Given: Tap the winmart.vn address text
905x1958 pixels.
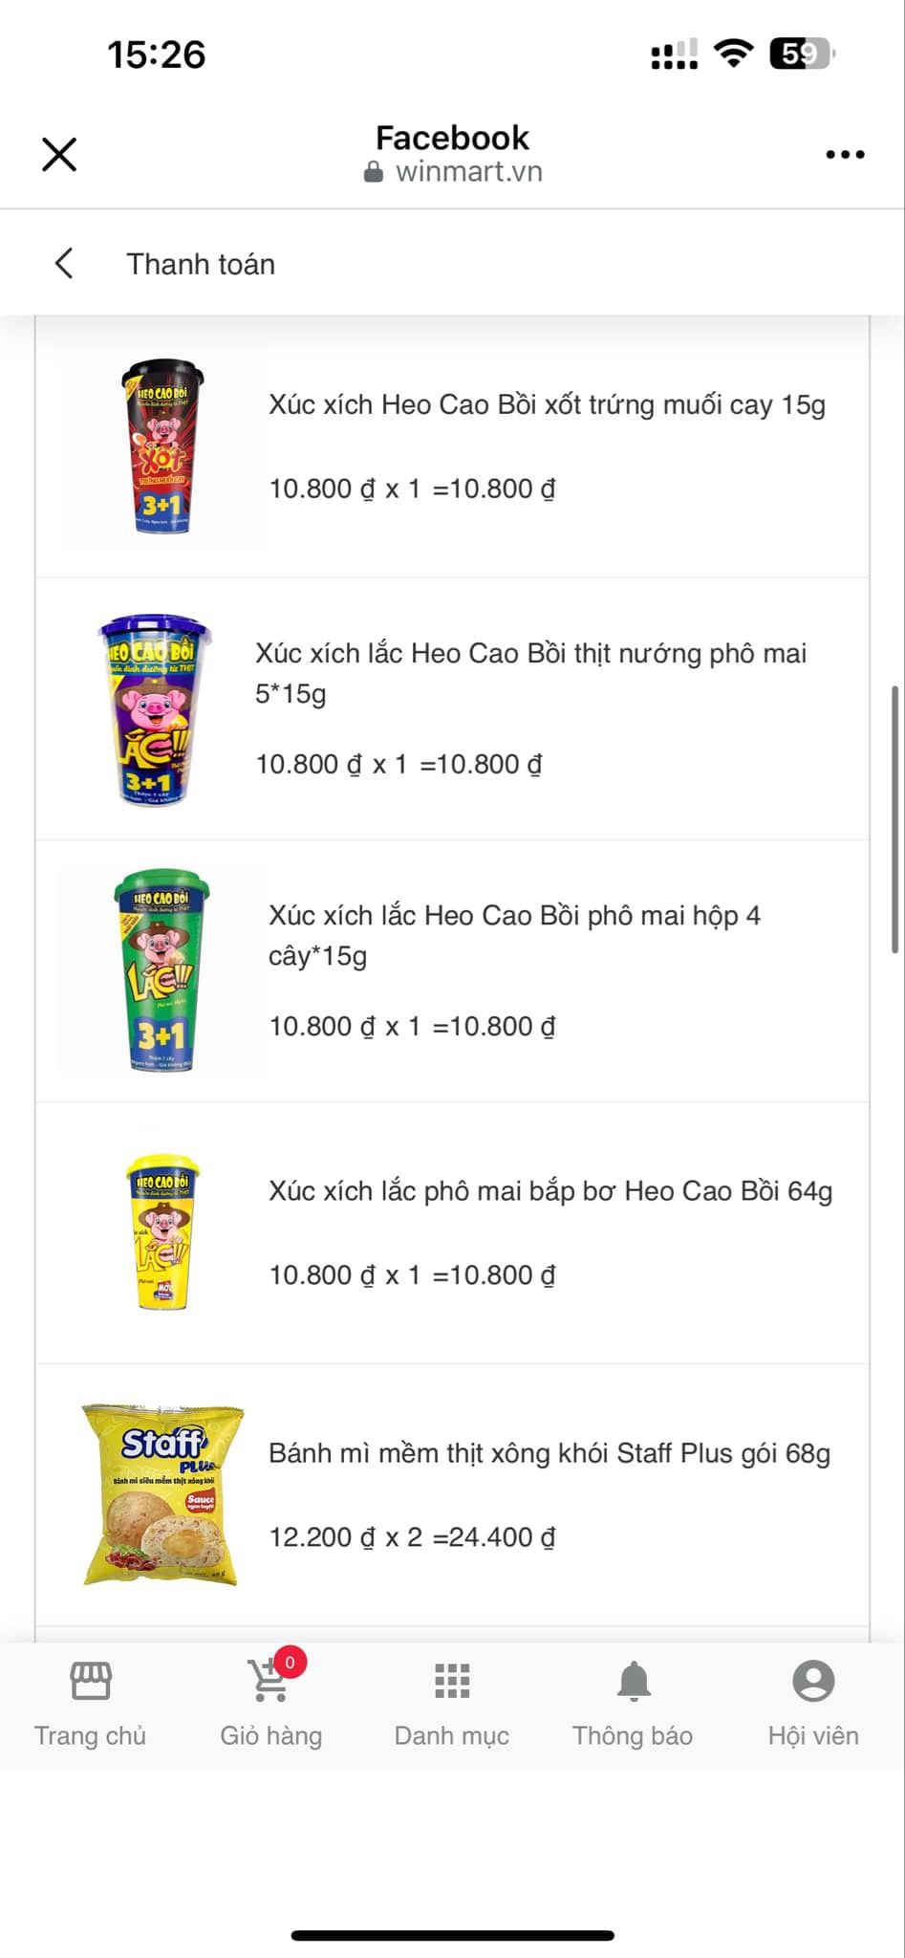Looking at the screenshot, I should pyautogui.click(x=468, y=172).
